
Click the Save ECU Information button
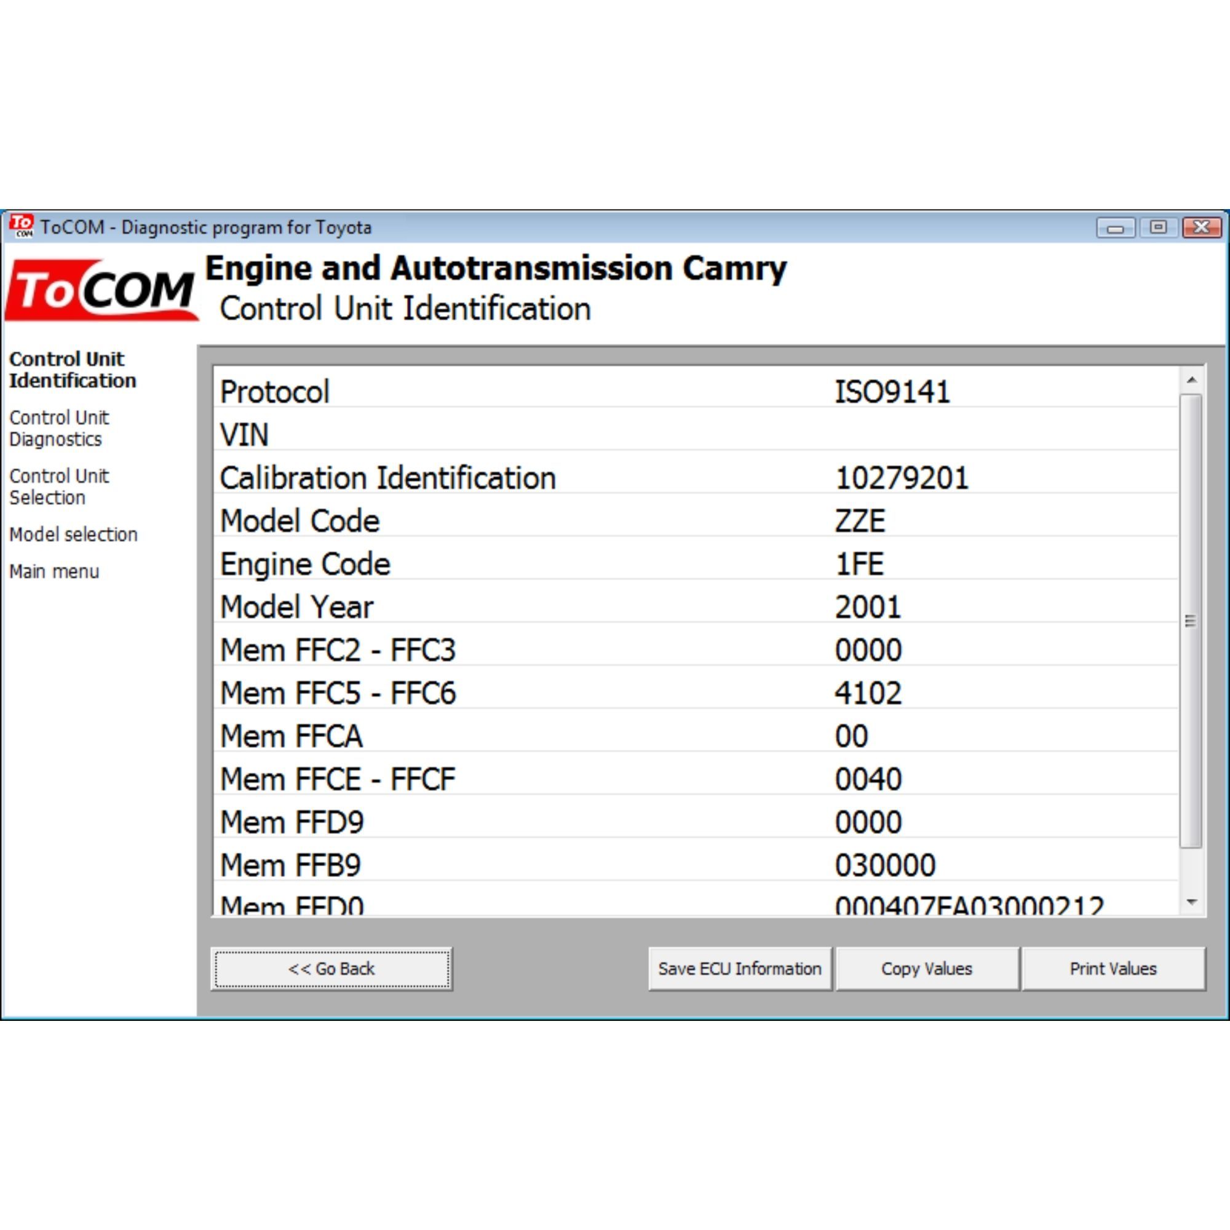[740, 969]
